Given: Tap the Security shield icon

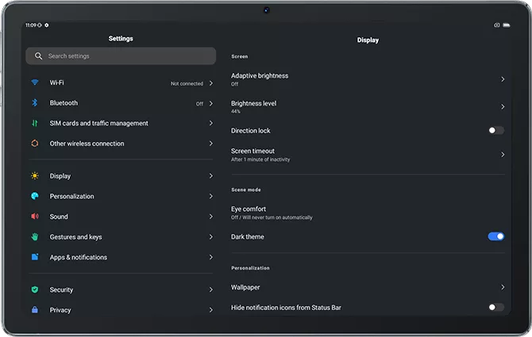Looking at the screenshot, I should pos(35,290).
